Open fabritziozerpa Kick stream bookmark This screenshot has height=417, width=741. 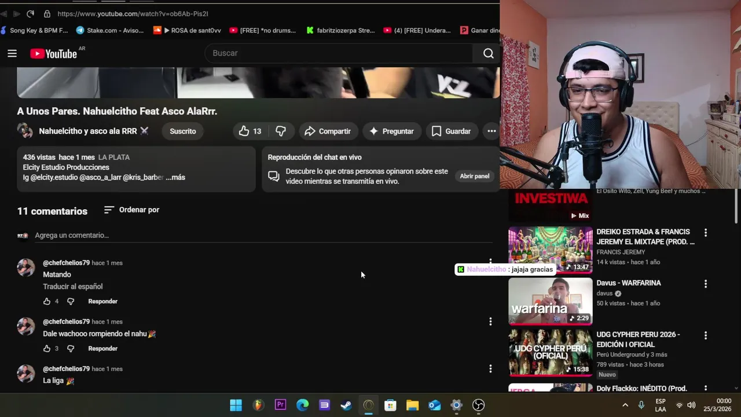pyautogui.click(x=340, y=30)
